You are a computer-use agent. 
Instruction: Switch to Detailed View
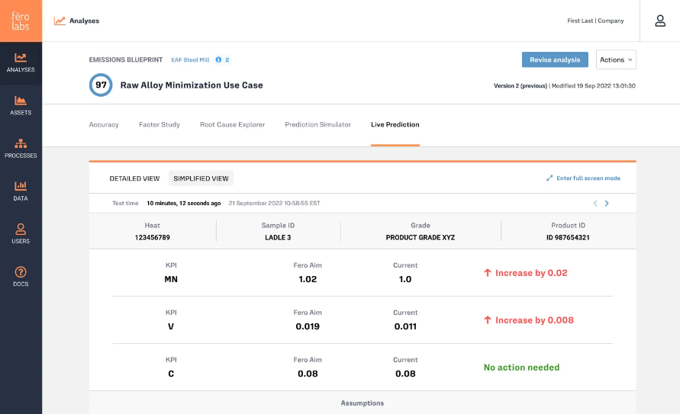pyautogui.click(x=134, y=178)
